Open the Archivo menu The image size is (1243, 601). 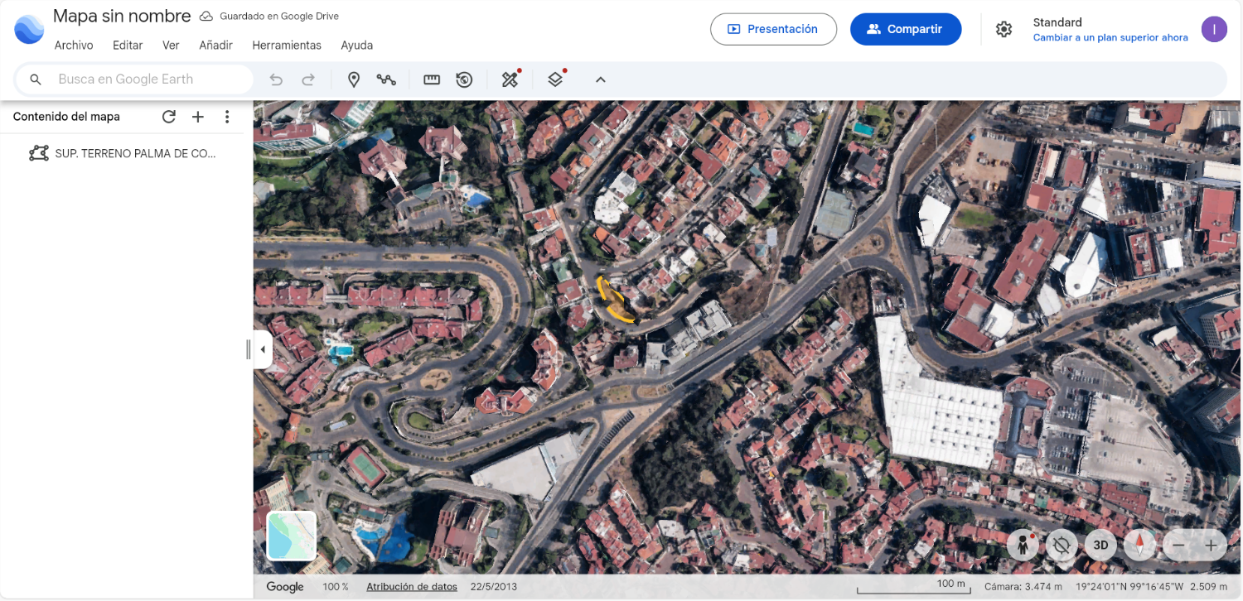[x=74, y=46]
